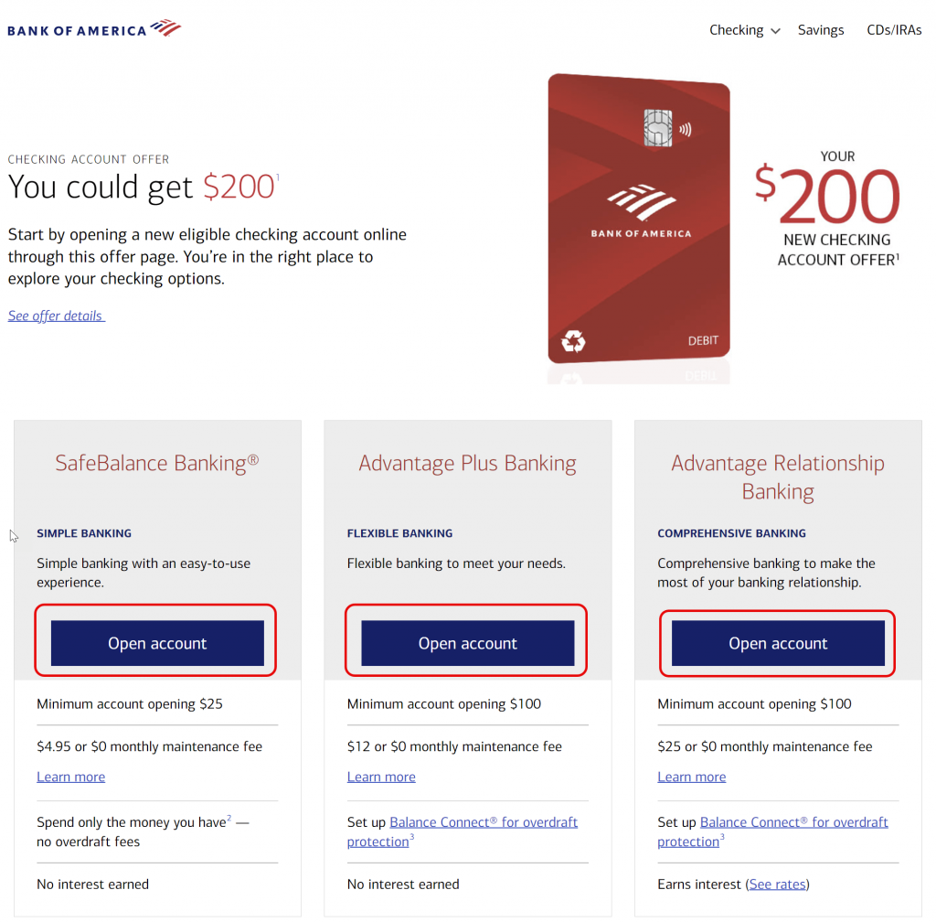The height and width of the screenshot is (922, 936).
Task: Open Balance Connect link under Advantage Relationship Banking
Action: tap(793, 821)
